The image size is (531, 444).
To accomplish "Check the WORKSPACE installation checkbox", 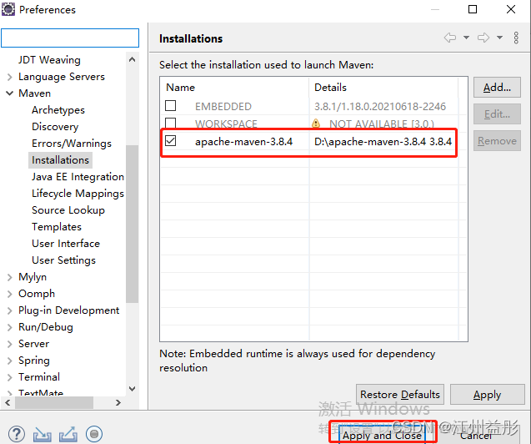I will (170, 123).
